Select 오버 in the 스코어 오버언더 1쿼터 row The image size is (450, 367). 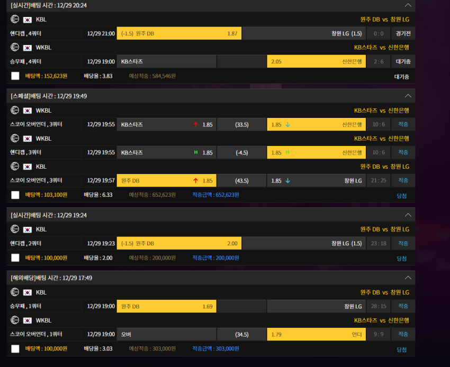166,334
